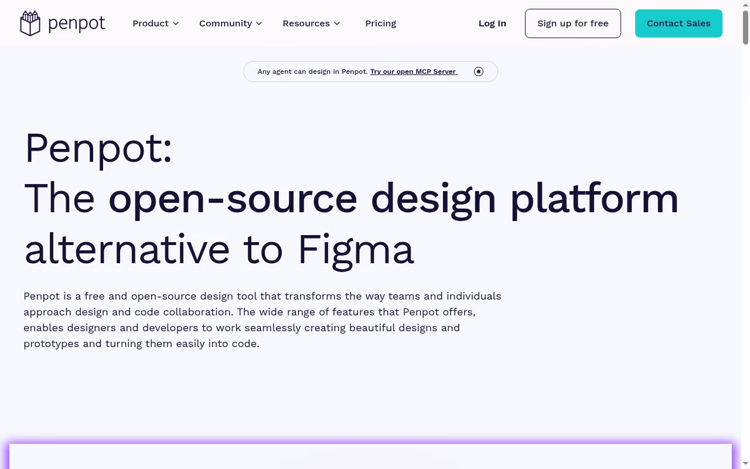Click the paragraph starting 'Penpot is a free'
The height and width of the screenshot is (469, 750).
262,320
